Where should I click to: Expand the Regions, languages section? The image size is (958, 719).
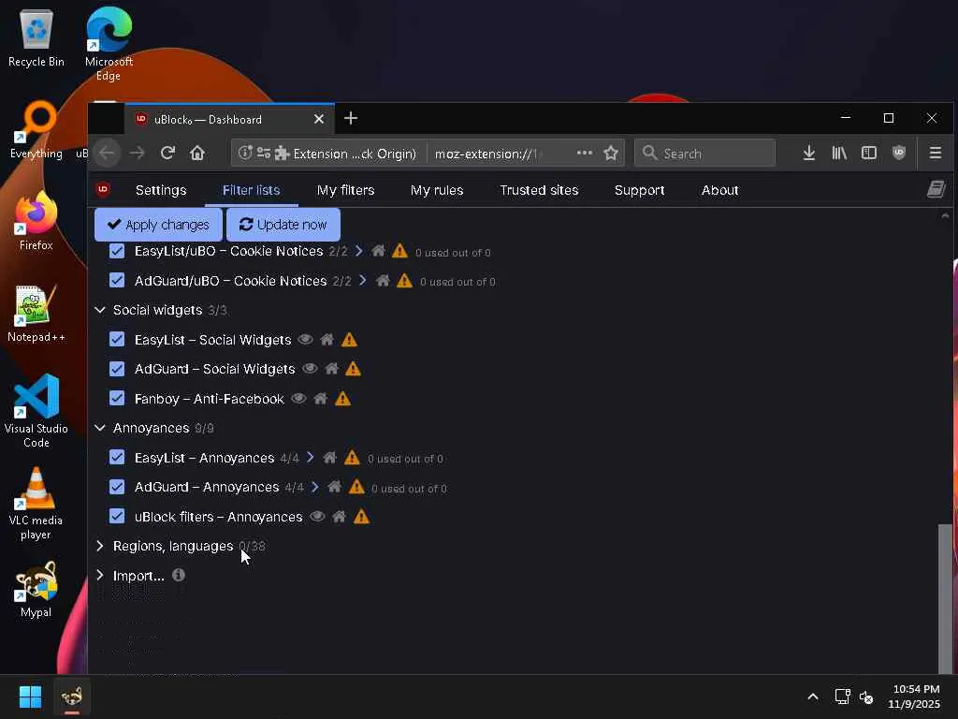click(99, 546)
